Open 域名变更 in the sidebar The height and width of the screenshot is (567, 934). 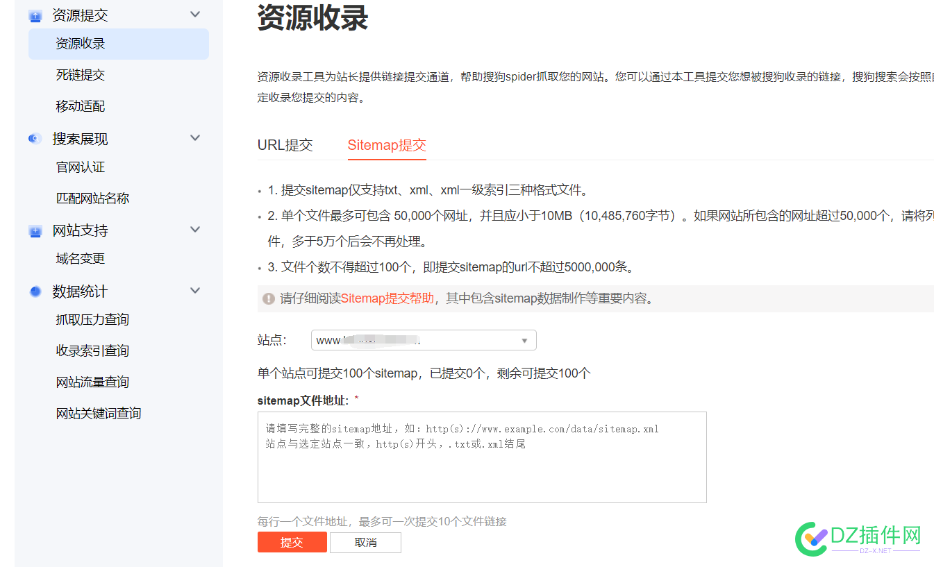coord(81,259)
